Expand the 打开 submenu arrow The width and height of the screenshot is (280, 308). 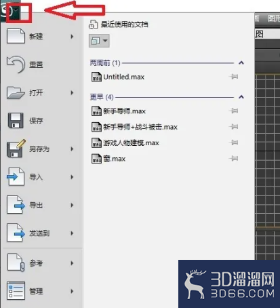pyautogui.click(x=72, y=92)
